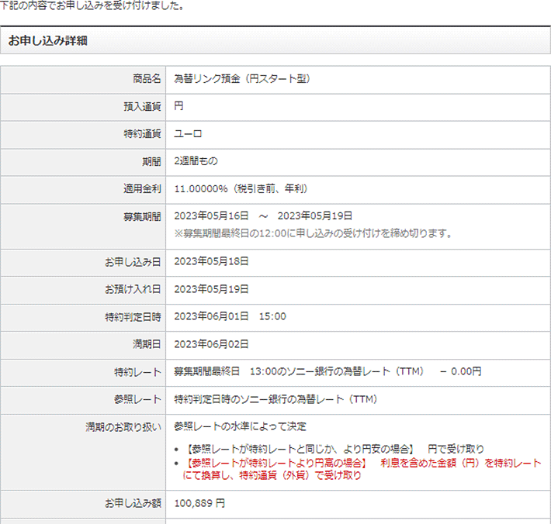Select the 円 deposit currency value
The width and height of the screenshot is (551, 524).
point(178,105)
